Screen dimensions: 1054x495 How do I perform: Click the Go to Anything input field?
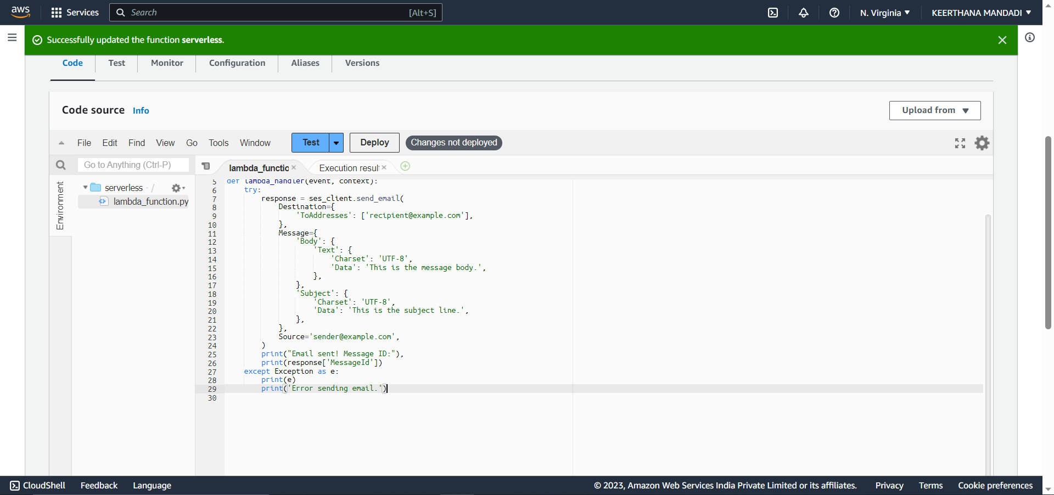(132, 165)
